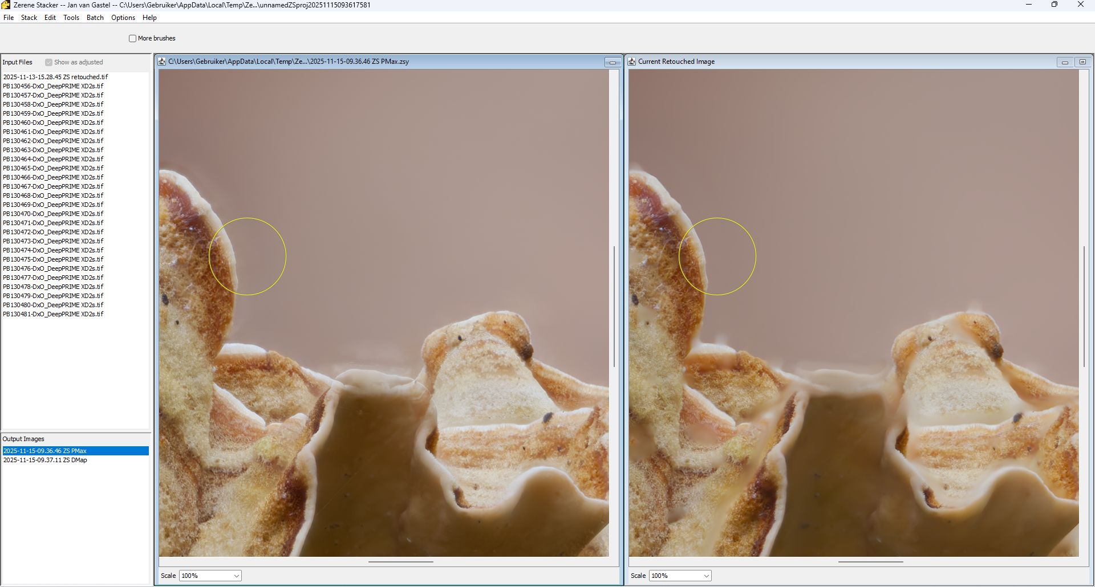This screenshot has height=587, width=1095.
Task: Open the Stack menu
Action: pos(29,18)
